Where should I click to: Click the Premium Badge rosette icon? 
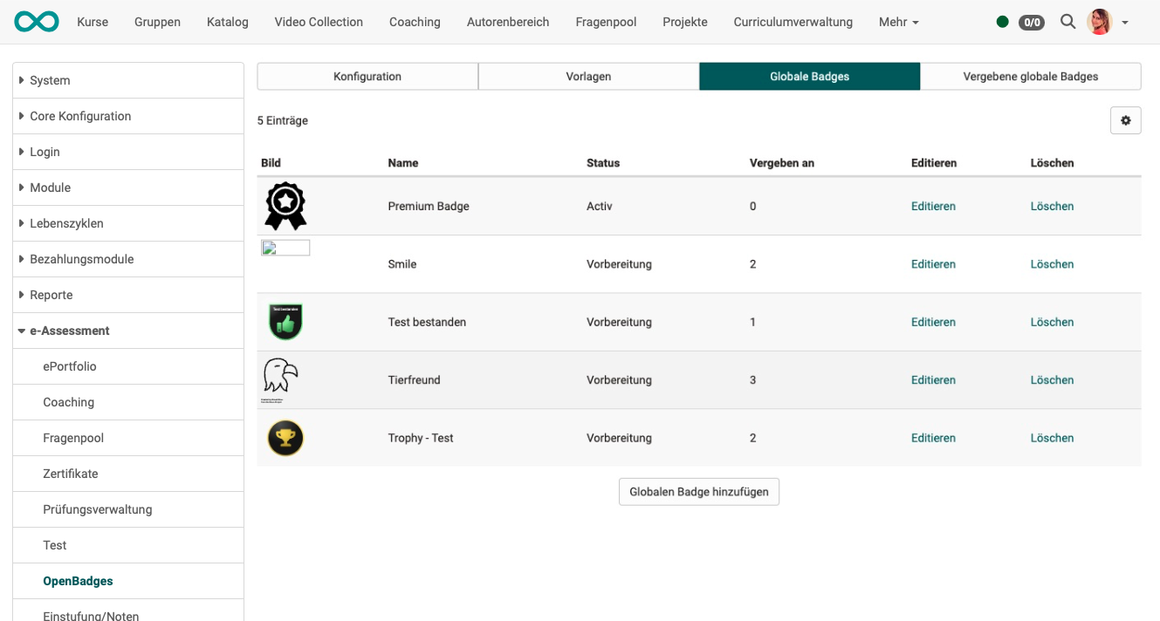pyautogui.click(x=285, y=206)
